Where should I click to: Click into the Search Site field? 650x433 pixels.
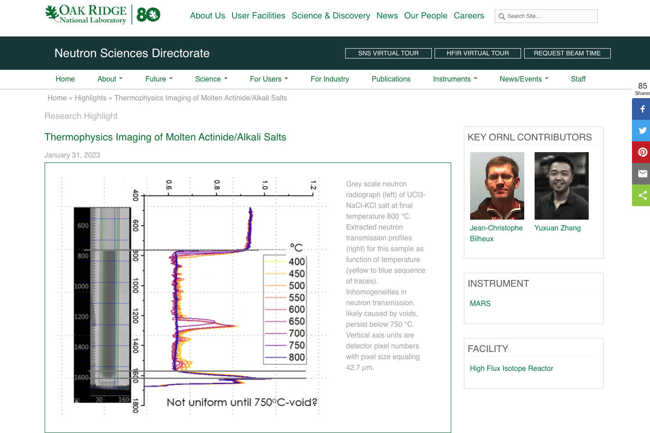550,16
